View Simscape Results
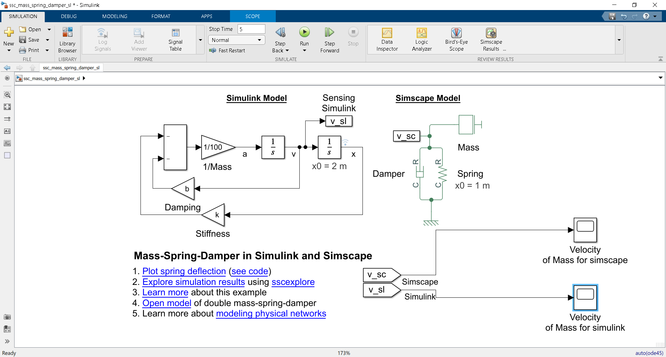Screen dimensions: 666x357 491,39
